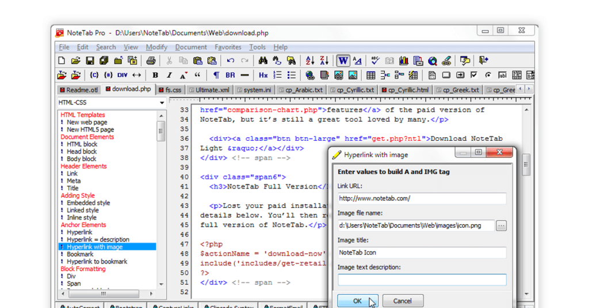The height and width of the screenshot is (308, 589).
Task: Select 'Head block' clip in list
Action: [x=82, y=152]
